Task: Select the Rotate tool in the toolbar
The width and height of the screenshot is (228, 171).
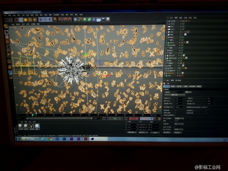Action: click(30, 19)
